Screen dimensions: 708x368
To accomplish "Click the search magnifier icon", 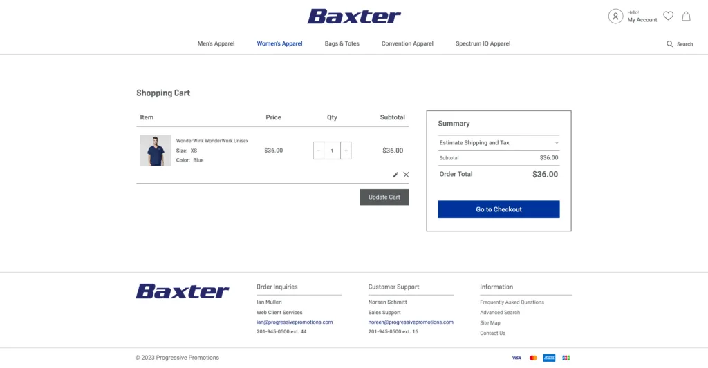I will click(x=669, y=43).
